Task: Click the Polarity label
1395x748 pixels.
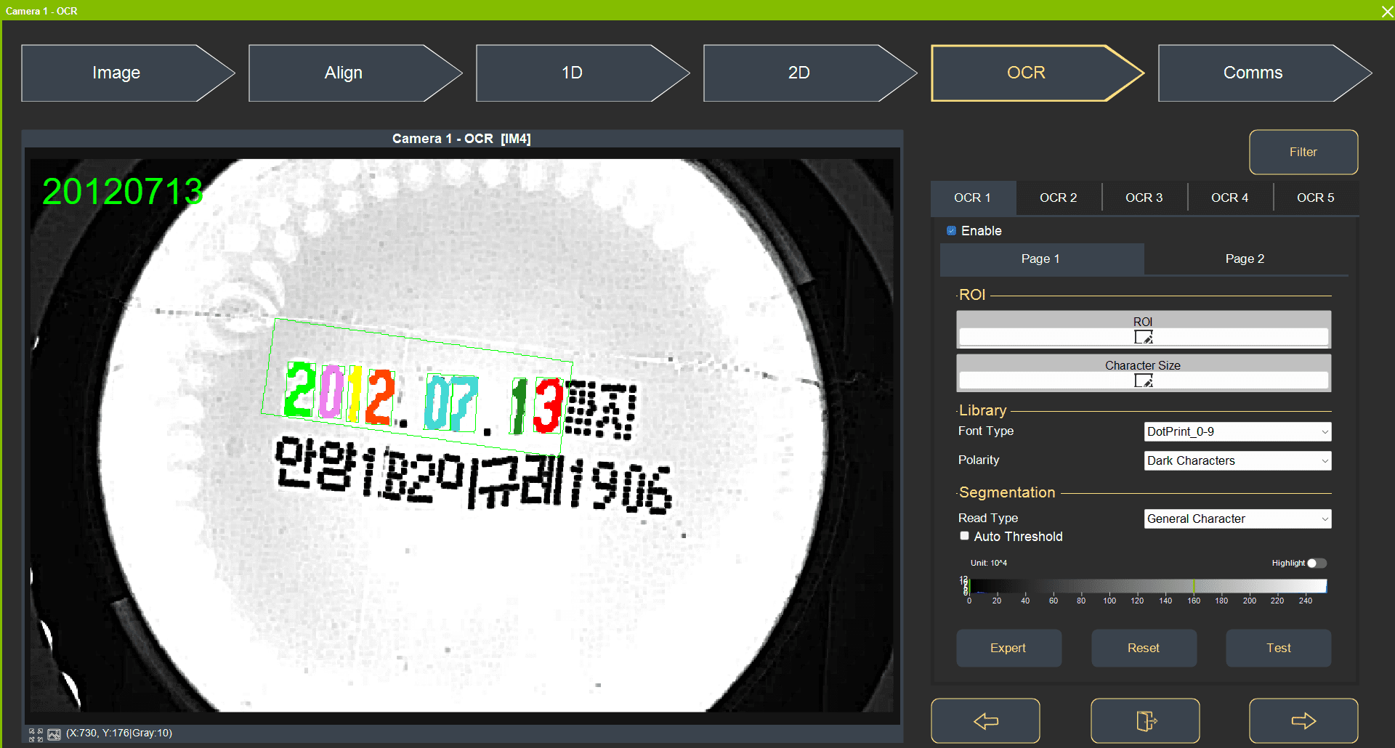Action: [978, 460]
